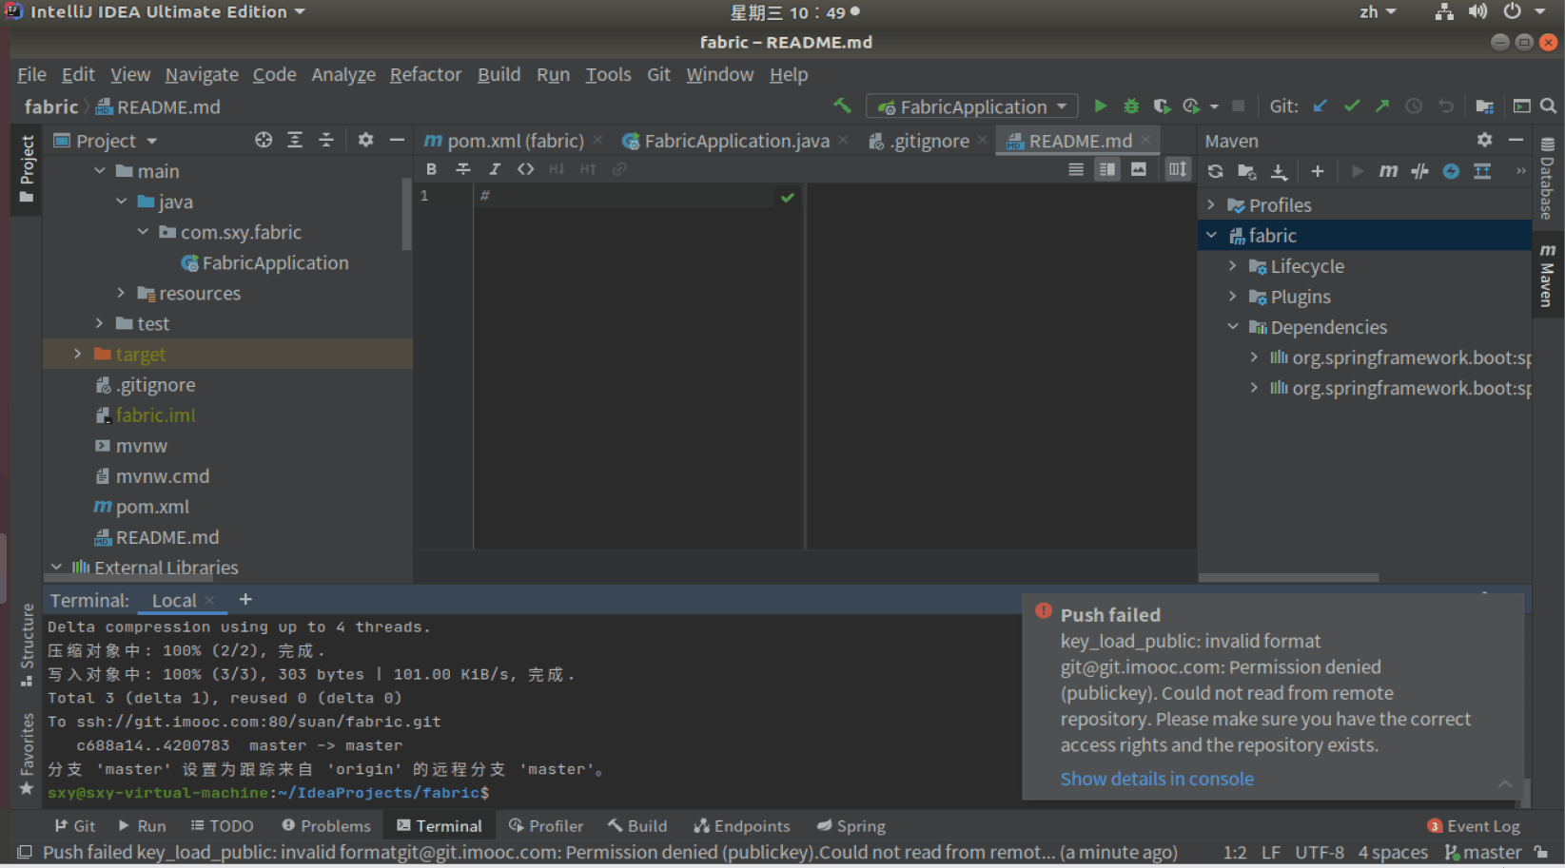
Task: Open the zh input language indicator
Action: click(1377, 11)
